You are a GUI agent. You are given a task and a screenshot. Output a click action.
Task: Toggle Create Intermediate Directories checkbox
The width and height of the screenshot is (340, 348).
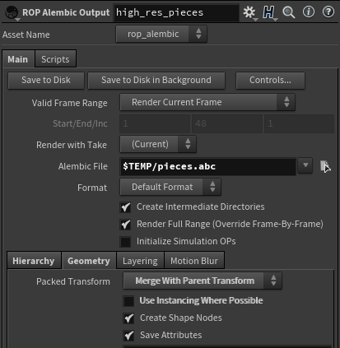pyautogui.click(x=126, y=207)
